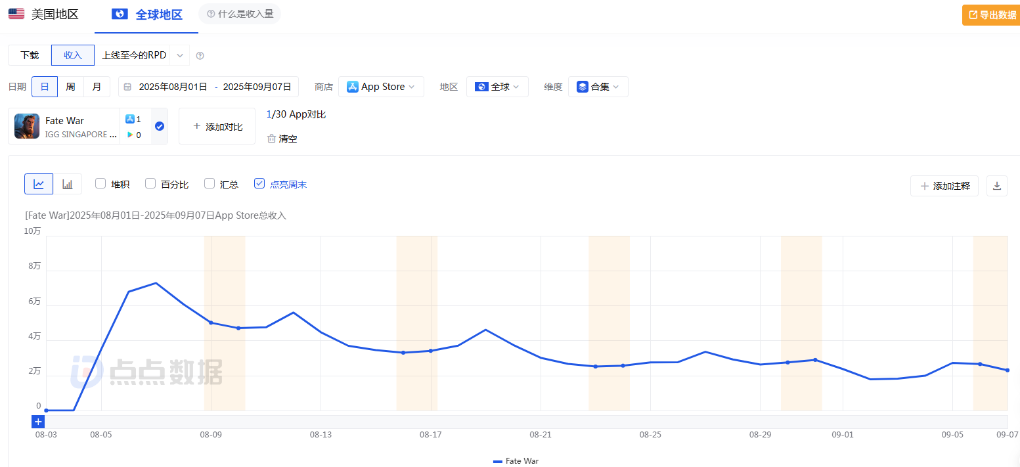Tick the 百分比 percentage checkbox
This screenshot has width=1020, height=467.
(150, 184)
